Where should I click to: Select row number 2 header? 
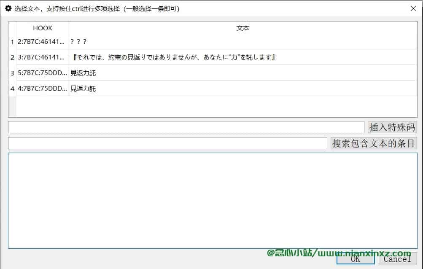point(12,57)
